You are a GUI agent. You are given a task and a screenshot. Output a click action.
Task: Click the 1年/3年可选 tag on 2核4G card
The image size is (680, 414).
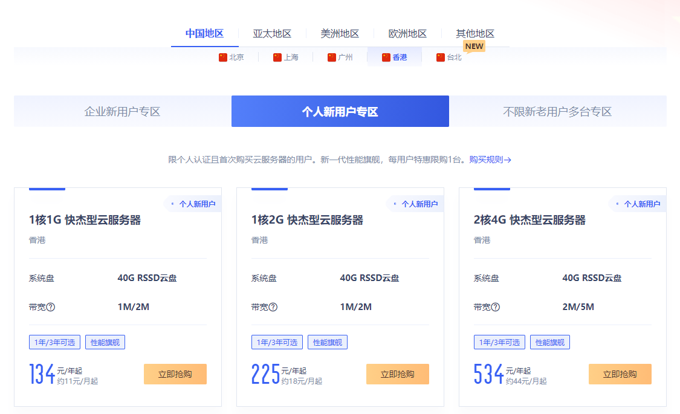click(x=500, y=343)
